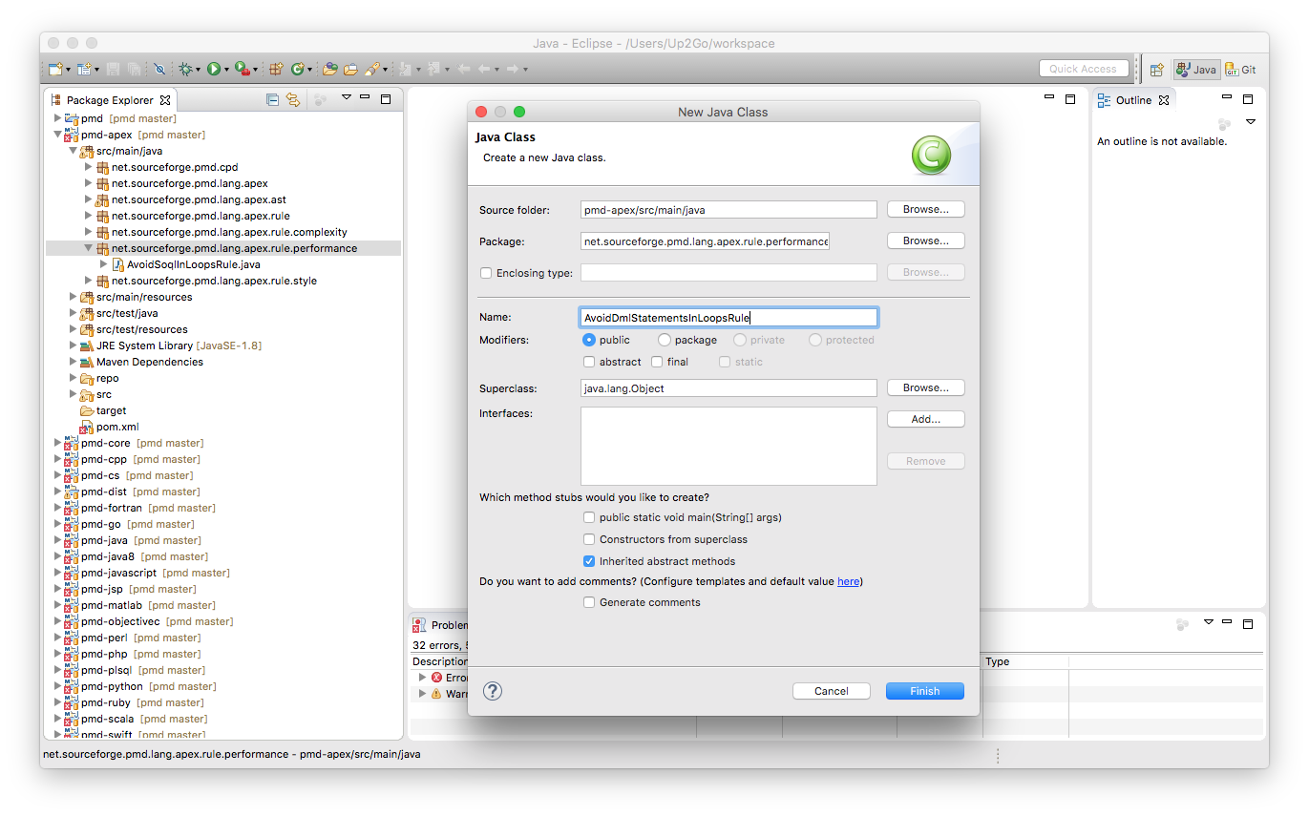1309x816 pixels.
Task: Click the New Java Class toolbar icon
Action: [x=298, y=69]
